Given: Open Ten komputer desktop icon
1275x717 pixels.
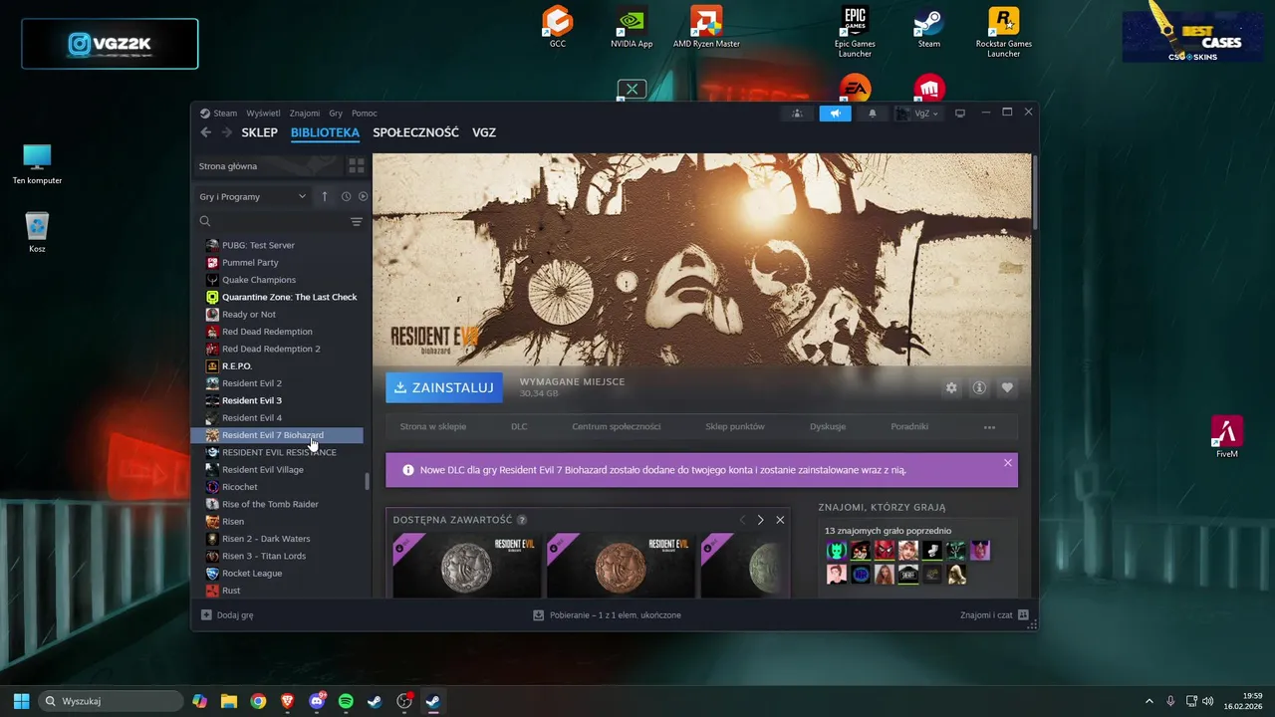Looking at the screenshot, I should [37, 164].
